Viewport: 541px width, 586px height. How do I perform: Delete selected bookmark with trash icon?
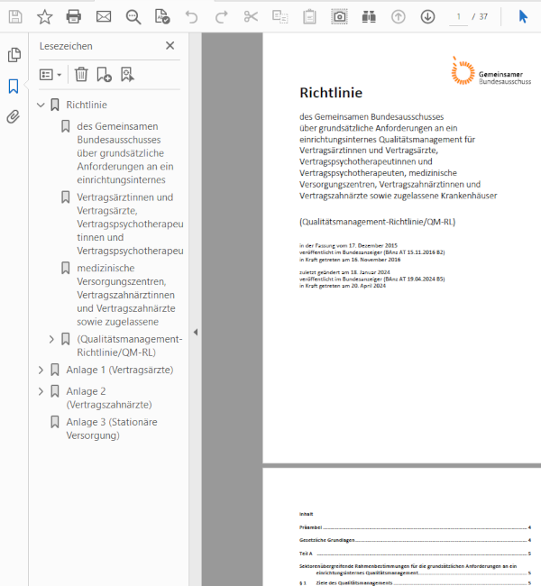point(81,75)
